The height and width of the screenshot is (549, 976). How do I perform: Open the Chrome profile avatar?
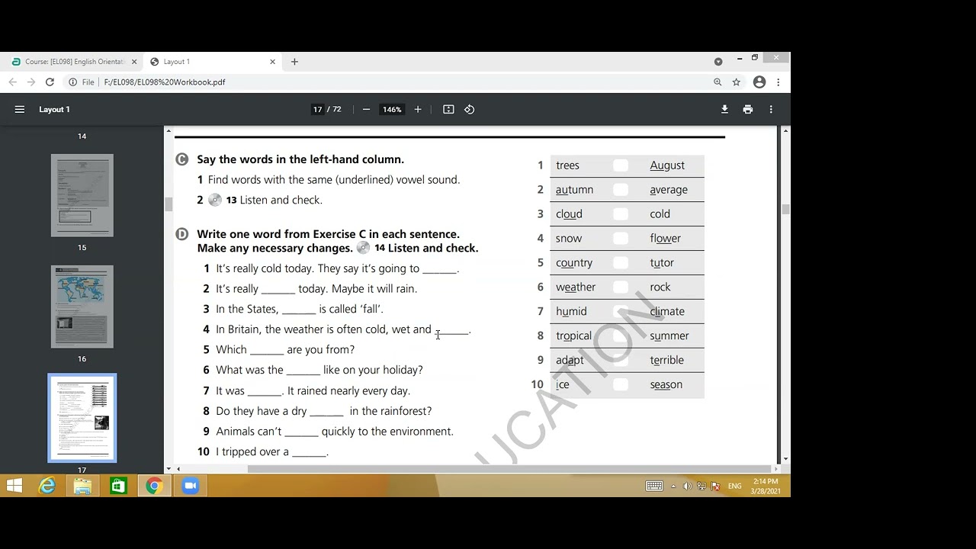click(759, 82)
